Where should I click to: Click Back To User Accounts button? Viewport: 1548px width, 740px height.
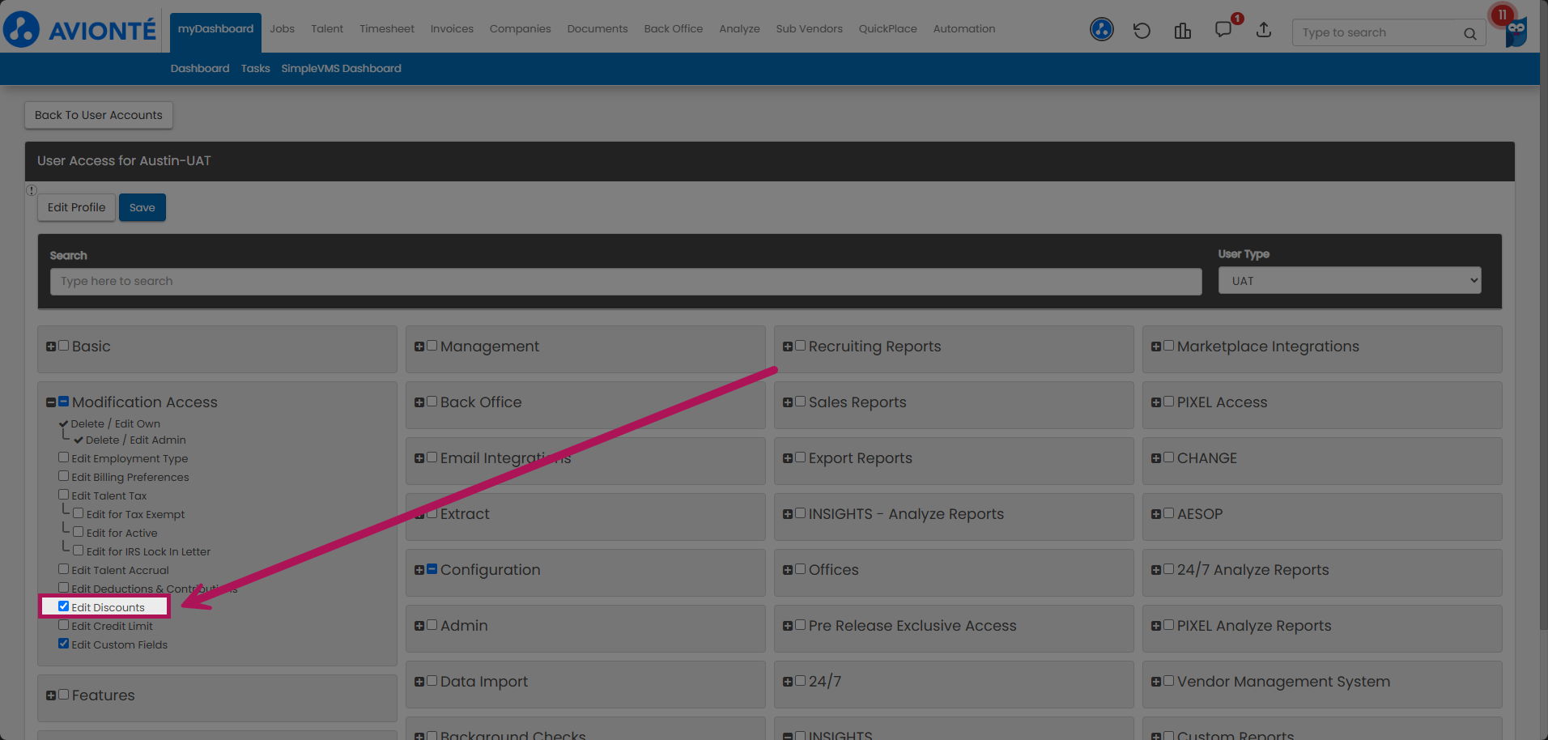(99, 115)
